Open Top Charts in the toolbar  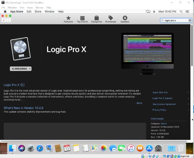(82, 19)
